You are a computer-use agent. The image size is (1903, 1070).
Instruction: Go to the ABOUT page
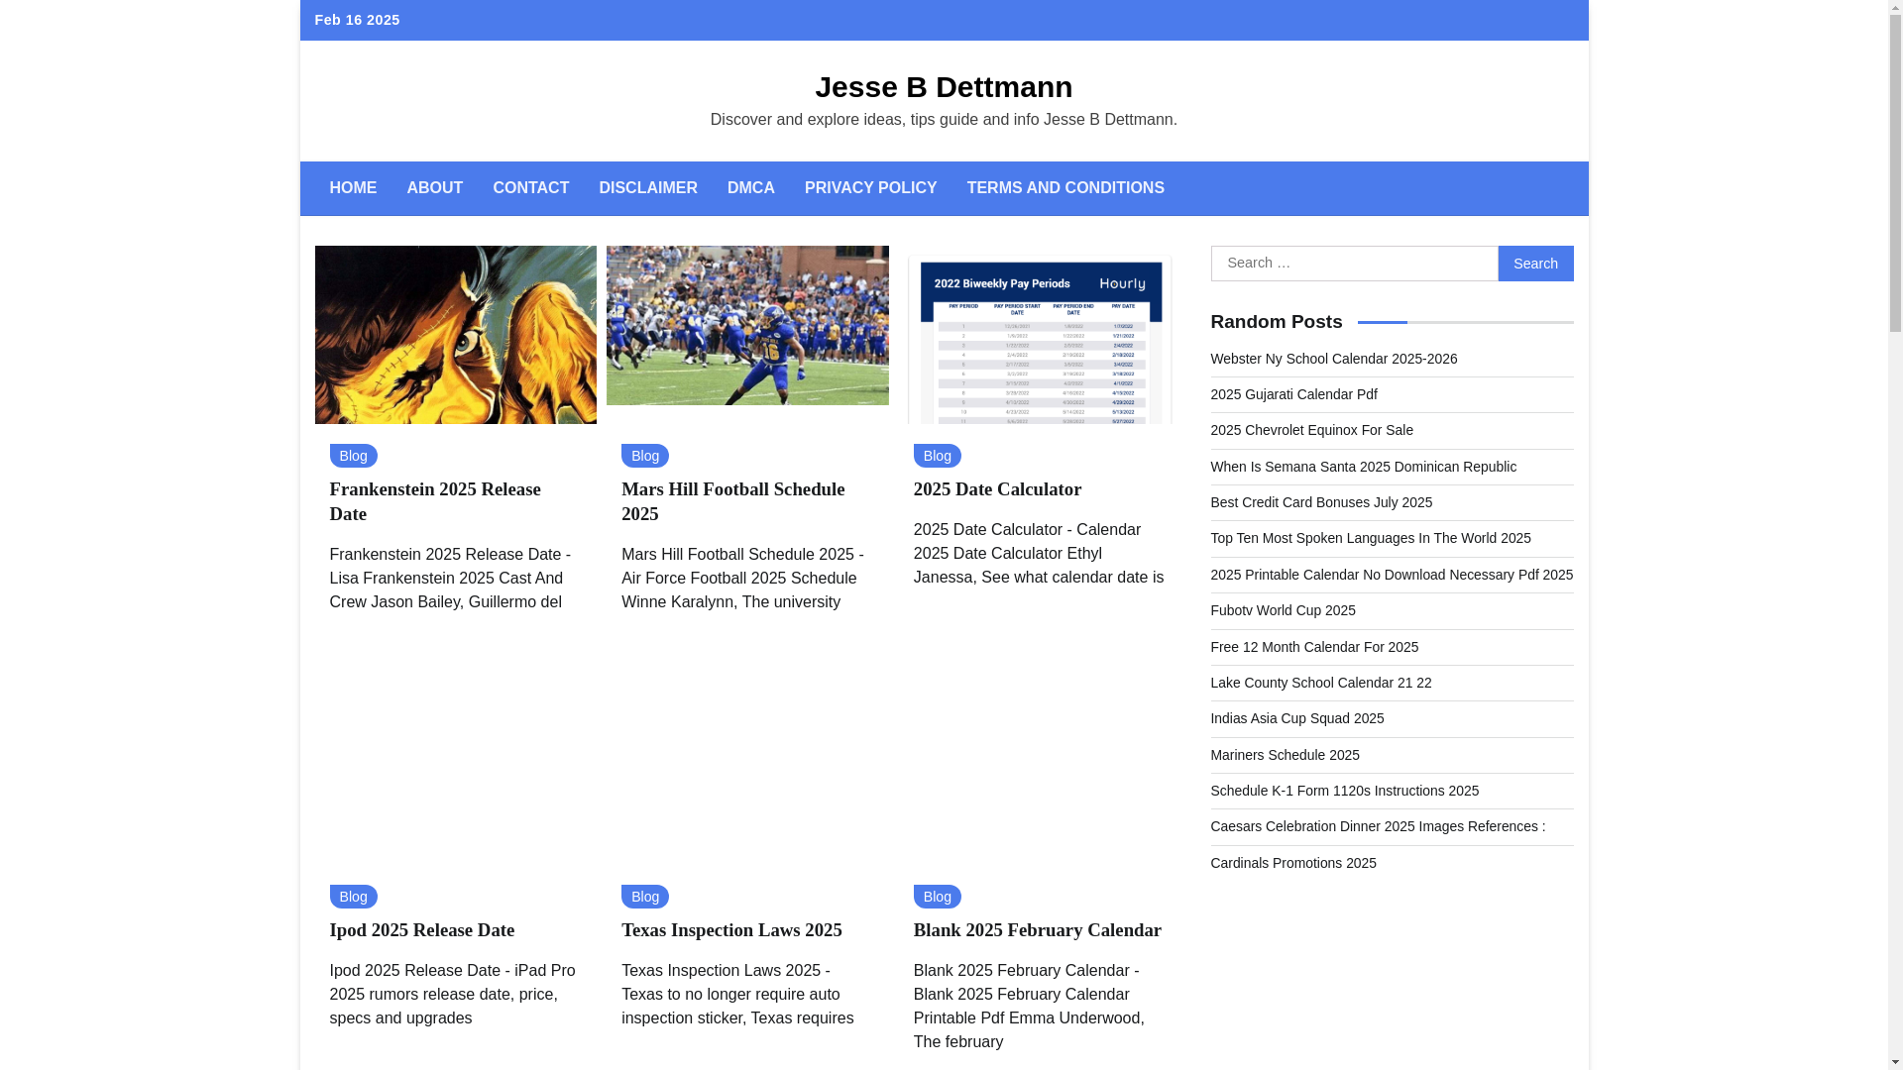click(434, 188)
